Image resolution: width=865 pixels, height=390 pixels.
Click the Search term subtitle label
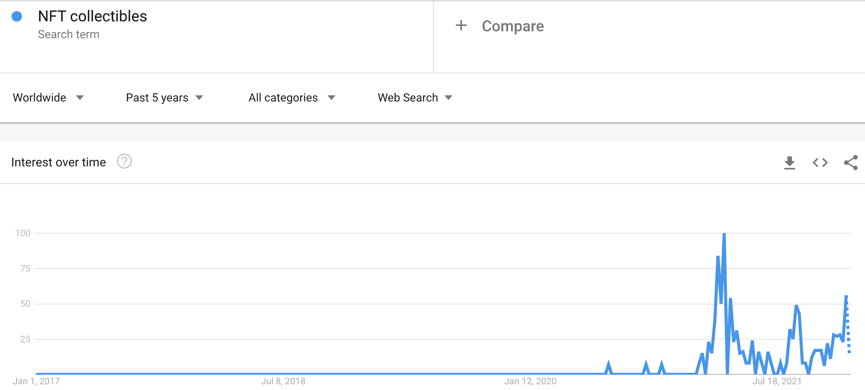[69, 34]
